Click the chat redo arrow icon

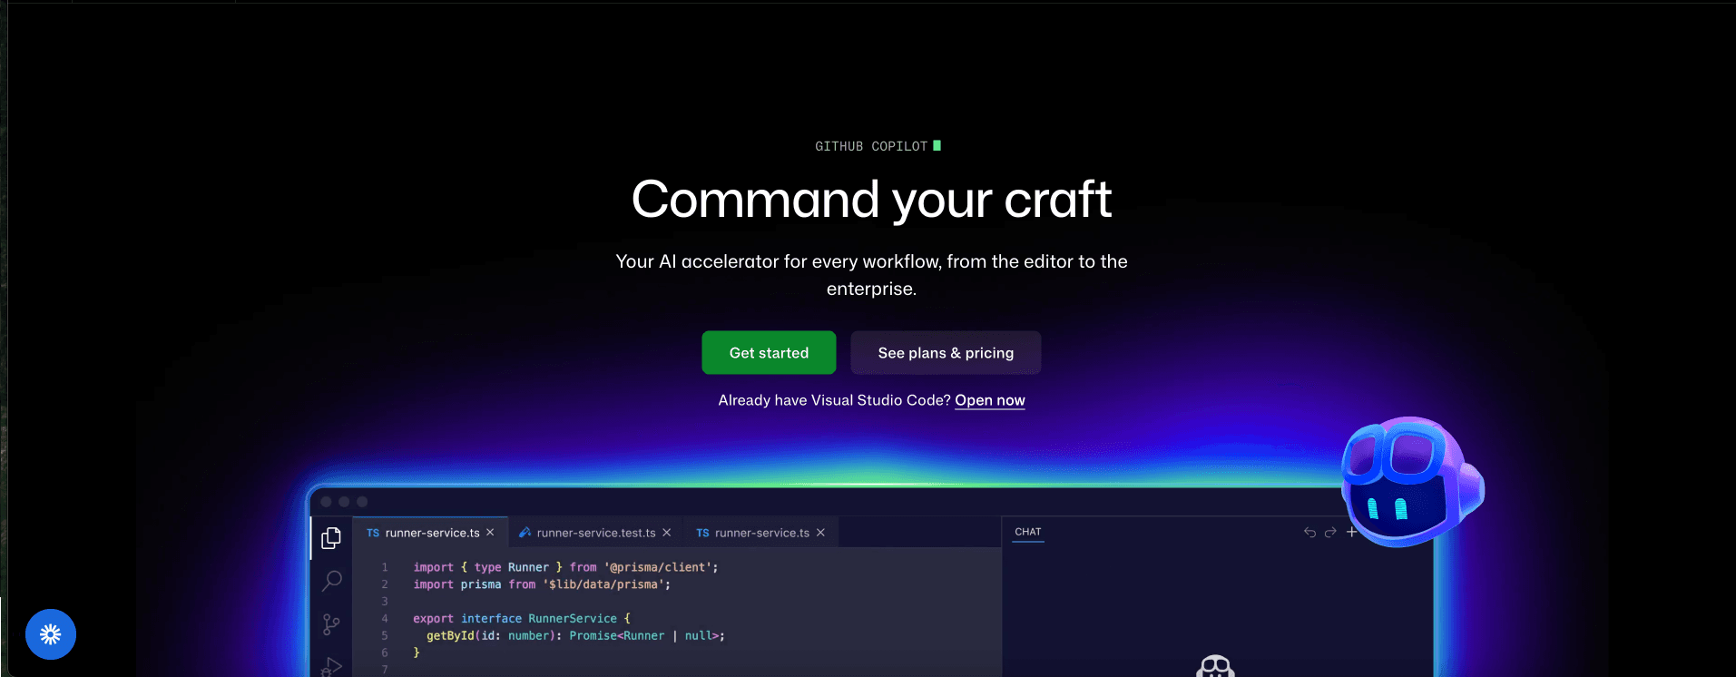pos(1330,533)
